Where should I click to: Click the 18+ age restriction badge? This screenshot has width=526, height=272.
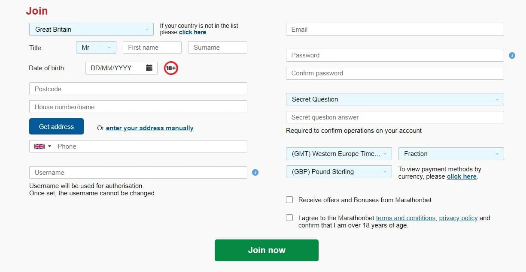pos(171,68)
